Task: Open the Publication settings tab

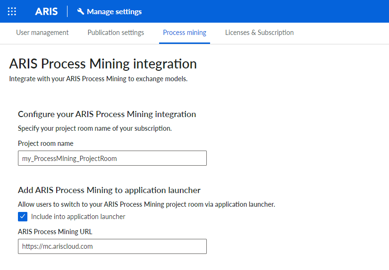Action: tap(116, 33)
